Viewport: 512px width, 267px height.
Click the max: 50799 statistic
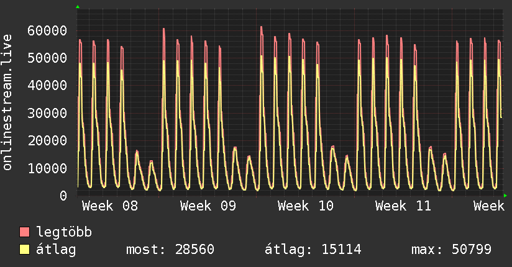451,250
